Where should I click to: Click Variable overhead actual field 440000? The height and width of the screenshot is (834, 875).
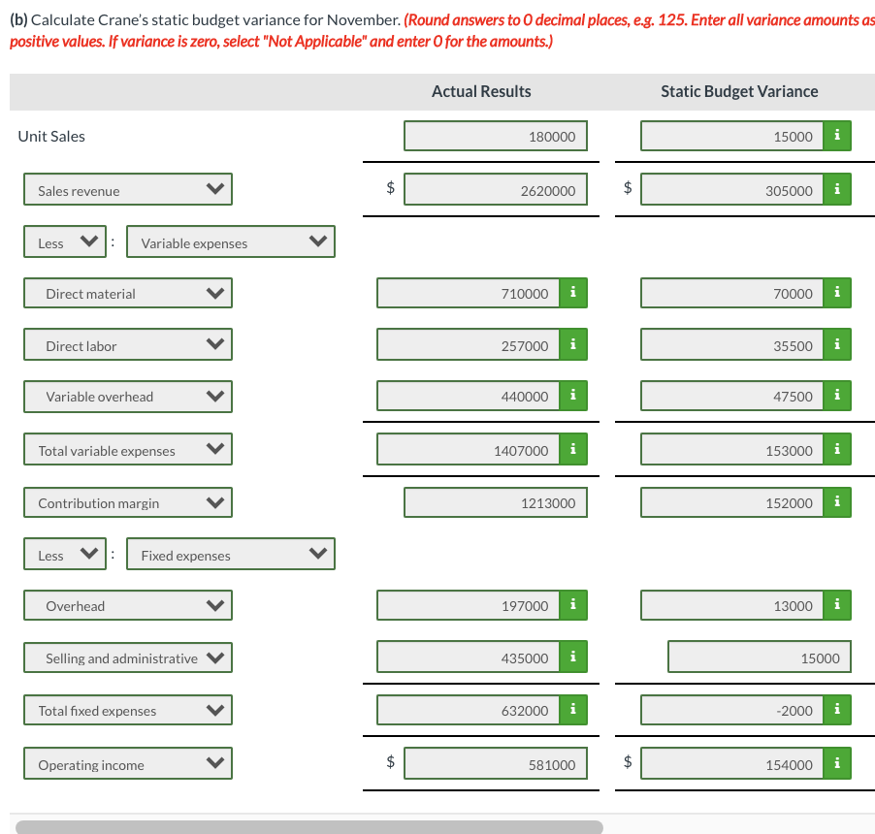coord(469,396)
